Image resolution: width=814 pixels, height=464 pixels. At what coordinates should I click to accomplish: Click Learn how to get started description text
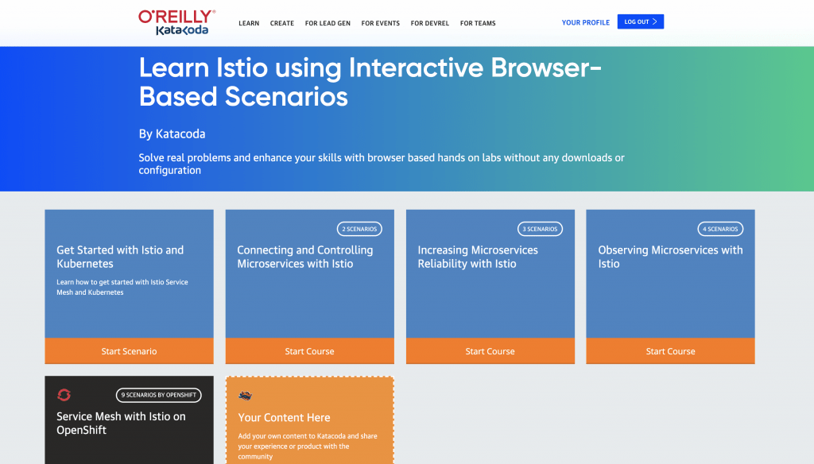tap(122, 287)
